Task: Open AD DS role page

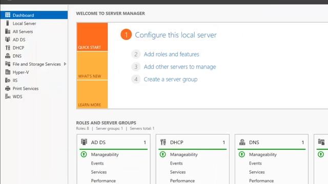Action: coord(34,40)
